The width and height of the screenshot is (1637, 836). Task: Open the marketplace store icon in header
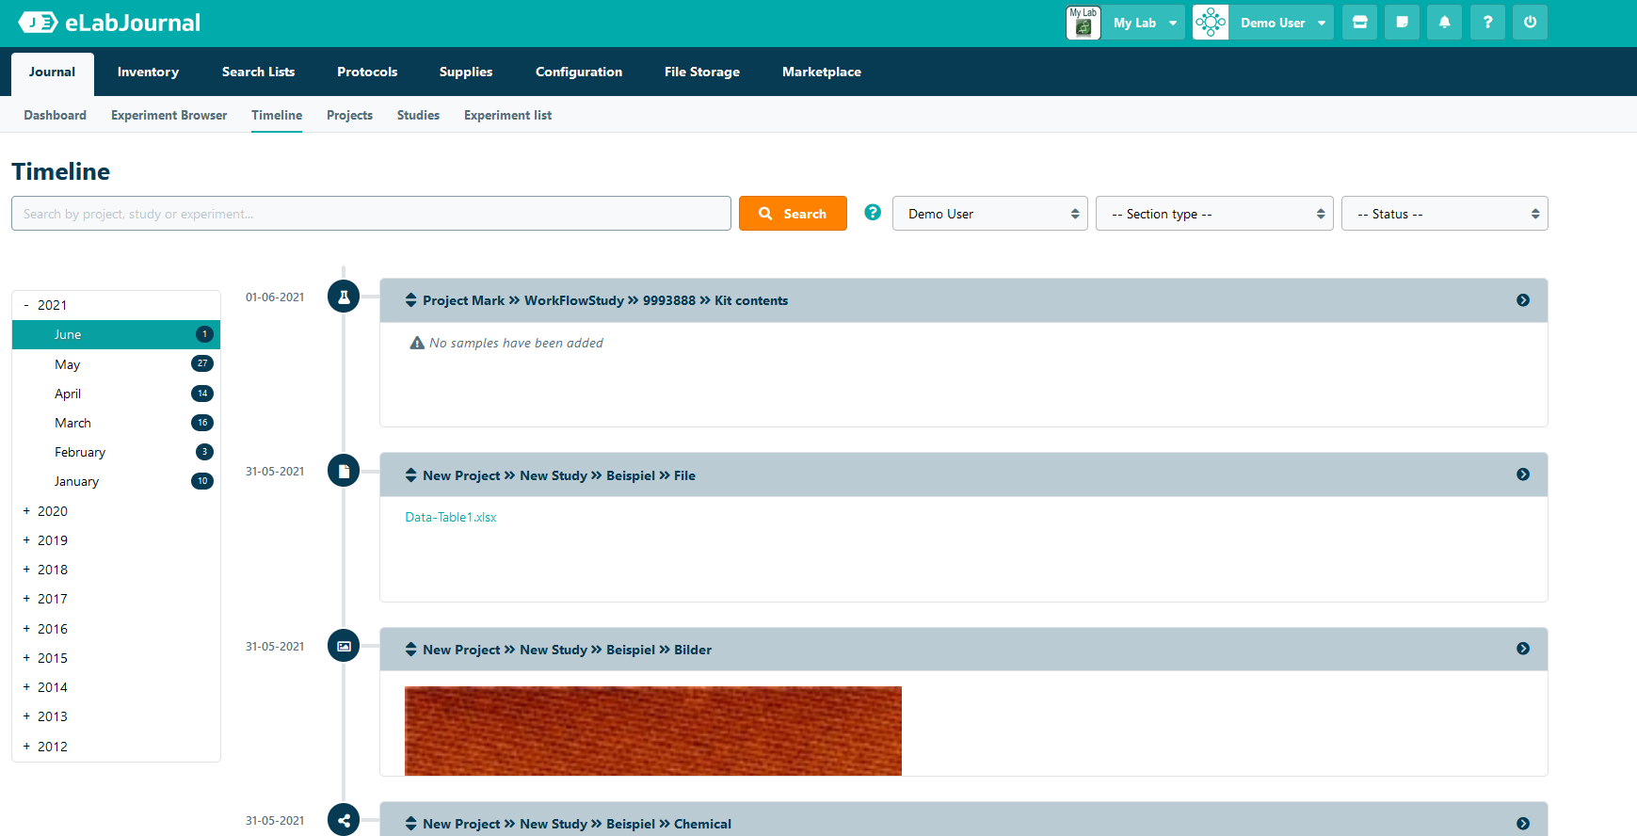click(1360, 23)
